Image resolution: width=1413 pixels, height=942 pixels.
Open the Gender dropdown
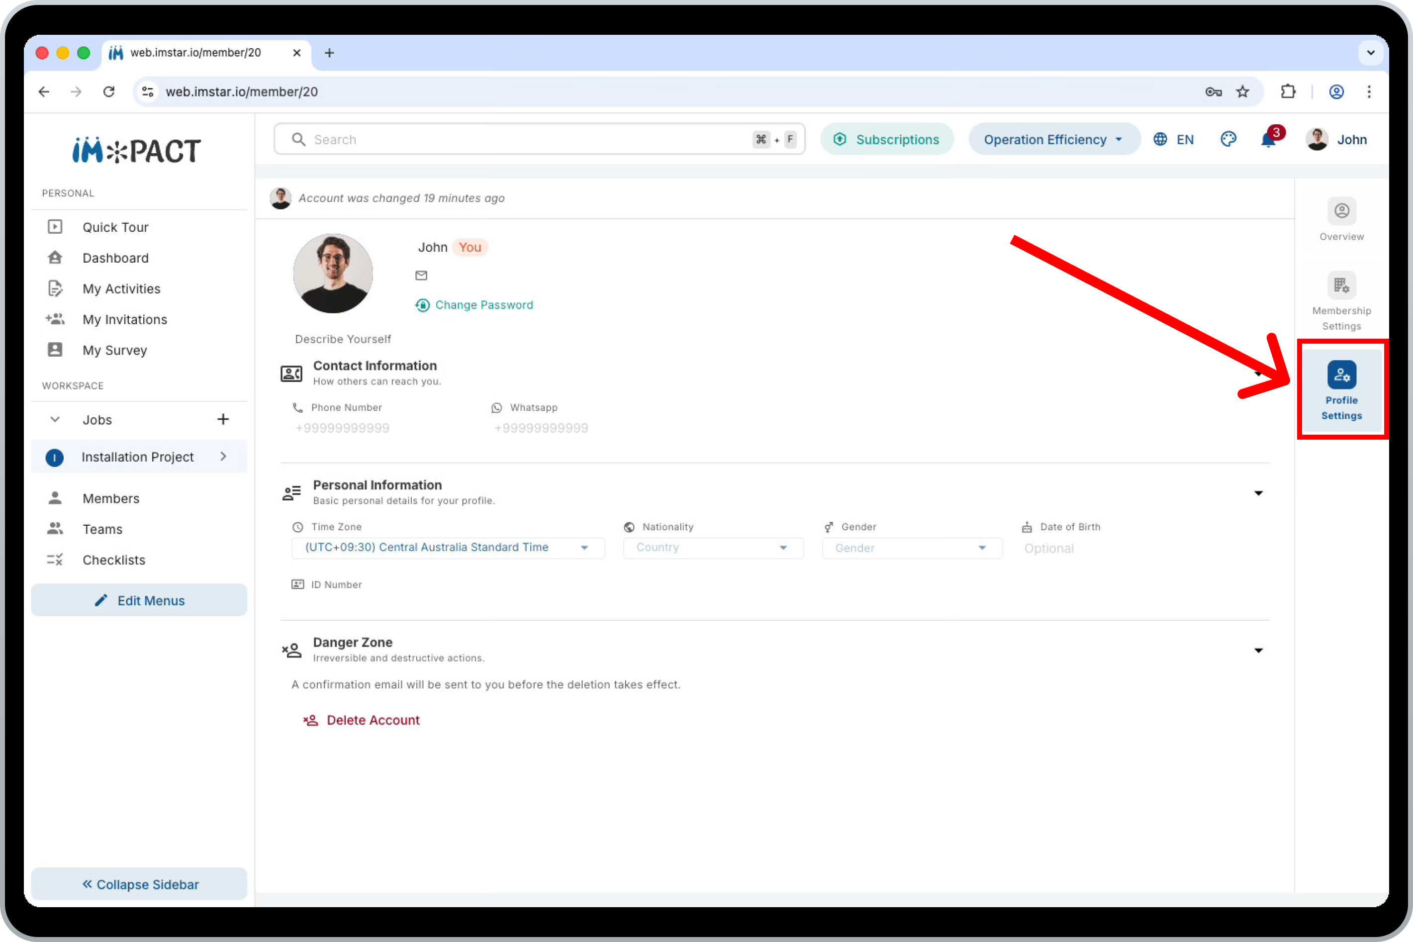(911, 547)
